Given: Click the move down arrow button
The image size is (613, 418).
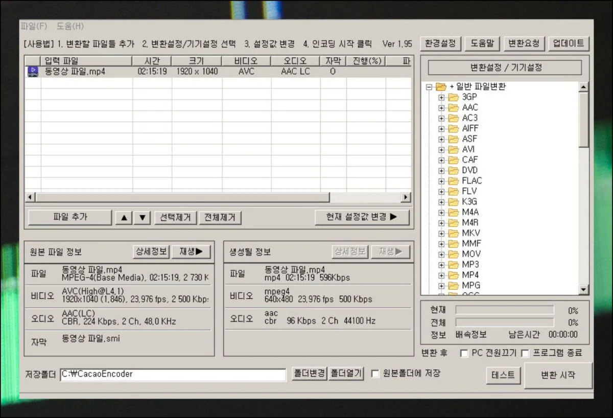Looking at the screenshot, I should (142, 218).
